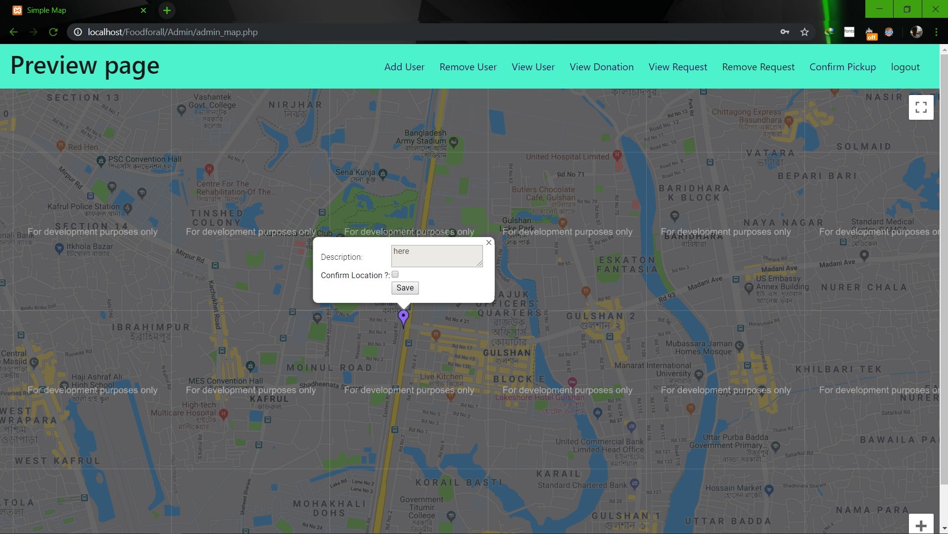Toggle the map fullscreen view button

point(921,107)
